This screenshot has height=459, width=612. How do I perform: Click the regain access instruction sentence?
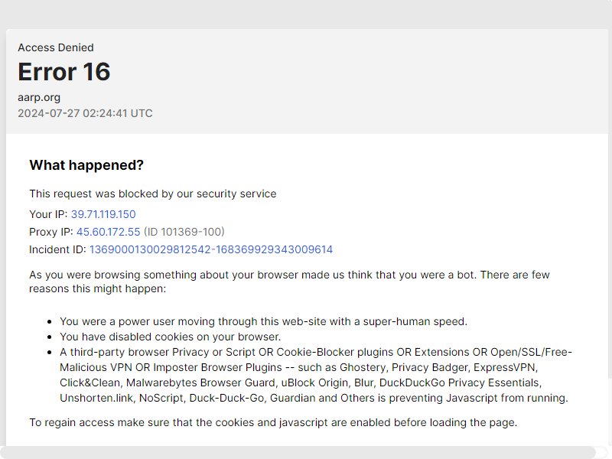coord(273,423)
